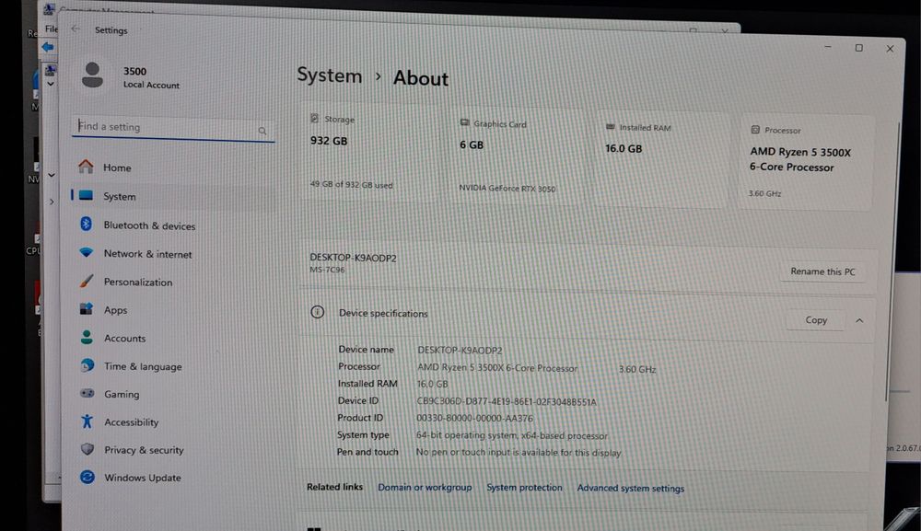Click Product ID value 00330-80000-00000-AA376

[474, 418]
